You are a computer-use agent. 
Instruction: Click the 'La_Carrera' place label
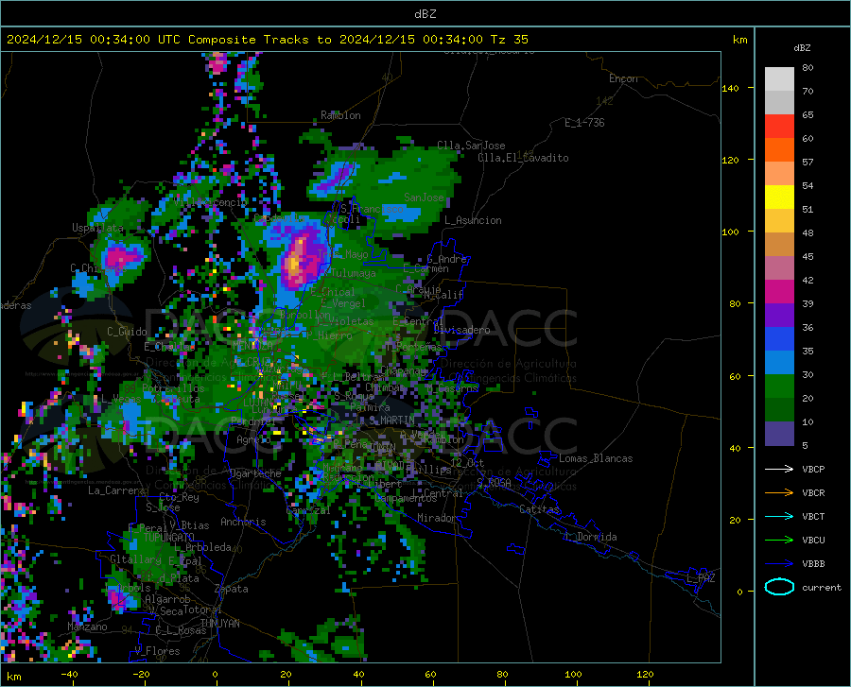coord(116,490)
